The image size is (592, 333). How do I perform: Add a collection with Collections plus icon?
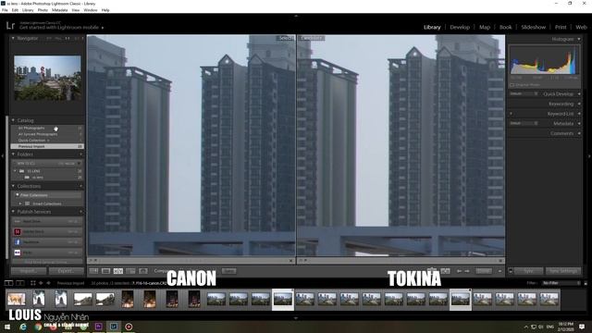[x=80, y=186]
